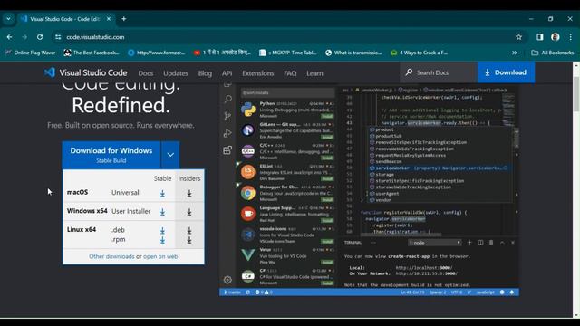
Task: Download Linux x64 .rpm stable package
Action: [162, 240]
